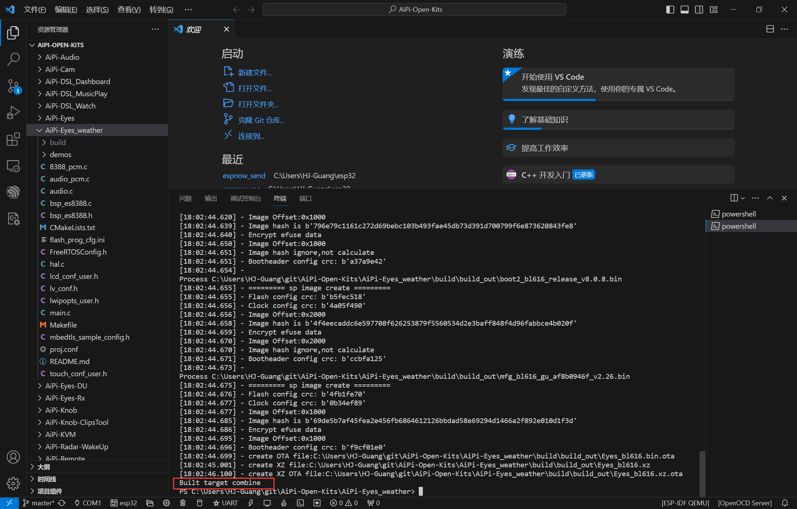The width and height of the screenshot is (797, 509).
Task: Open ESP-IDF terminal icon in status bar
Action: (x=300, y=503)
